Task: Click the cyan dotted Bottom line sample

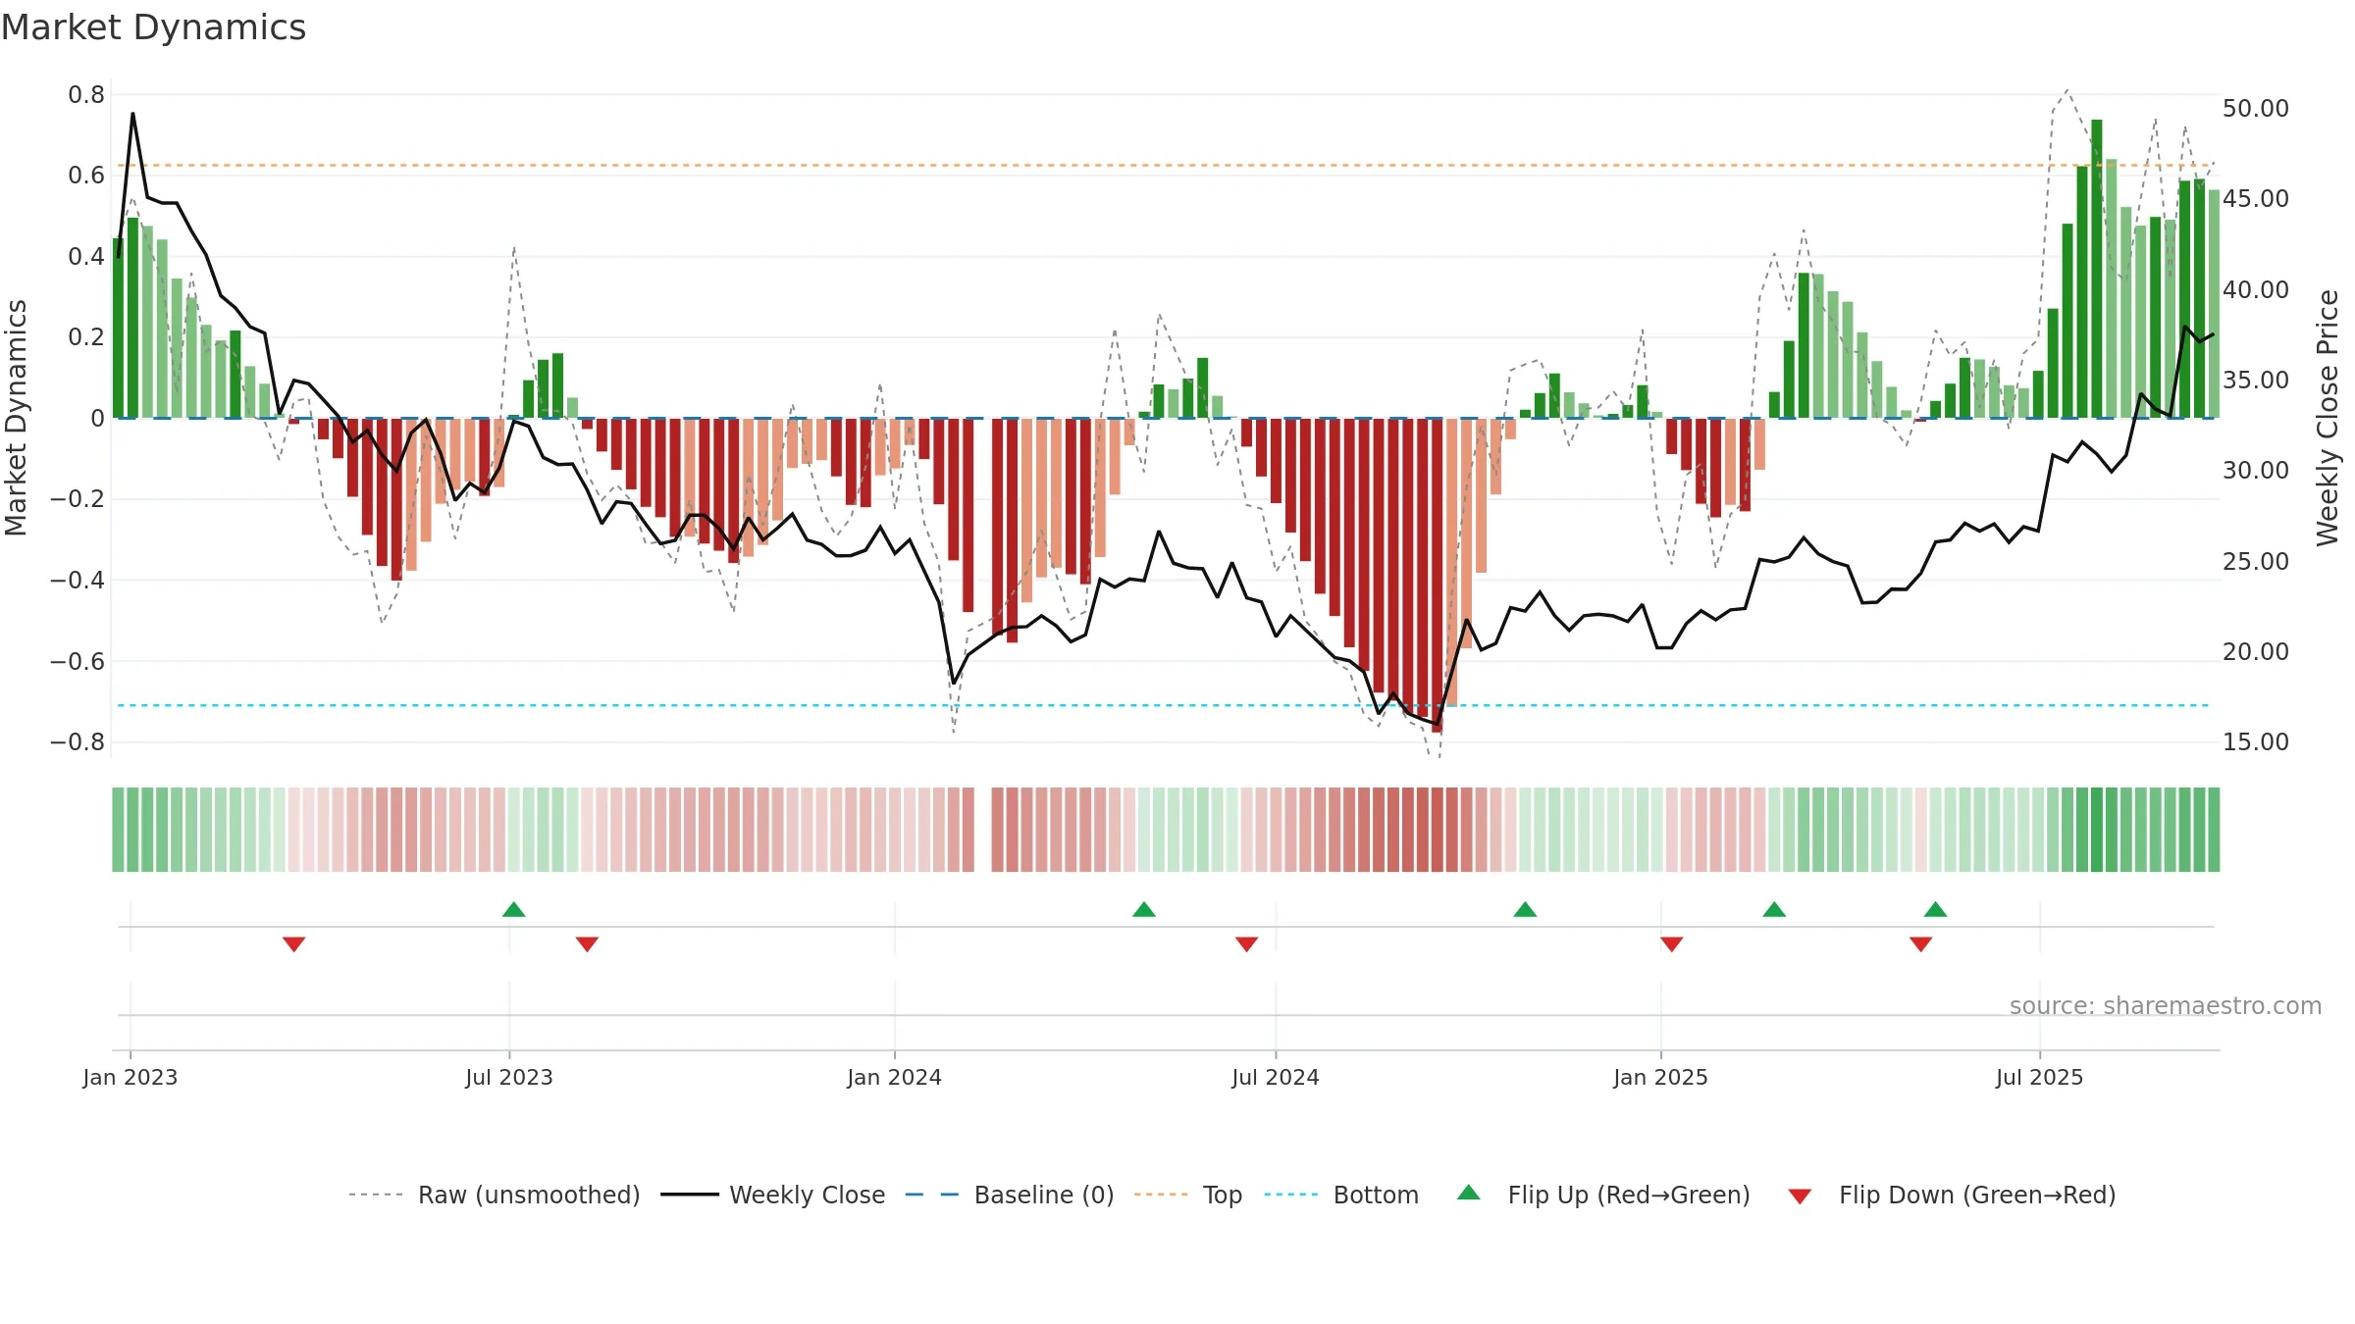Action: [1291, 1195]
